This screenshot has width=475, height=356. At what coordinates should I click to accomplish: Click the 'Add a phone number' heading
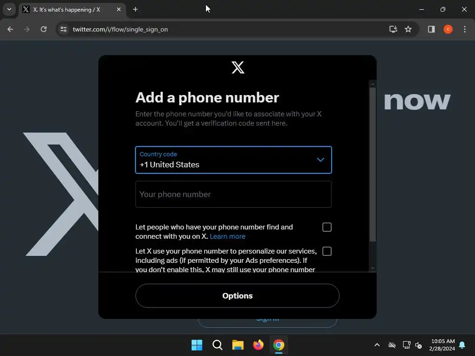click(207, 97)
